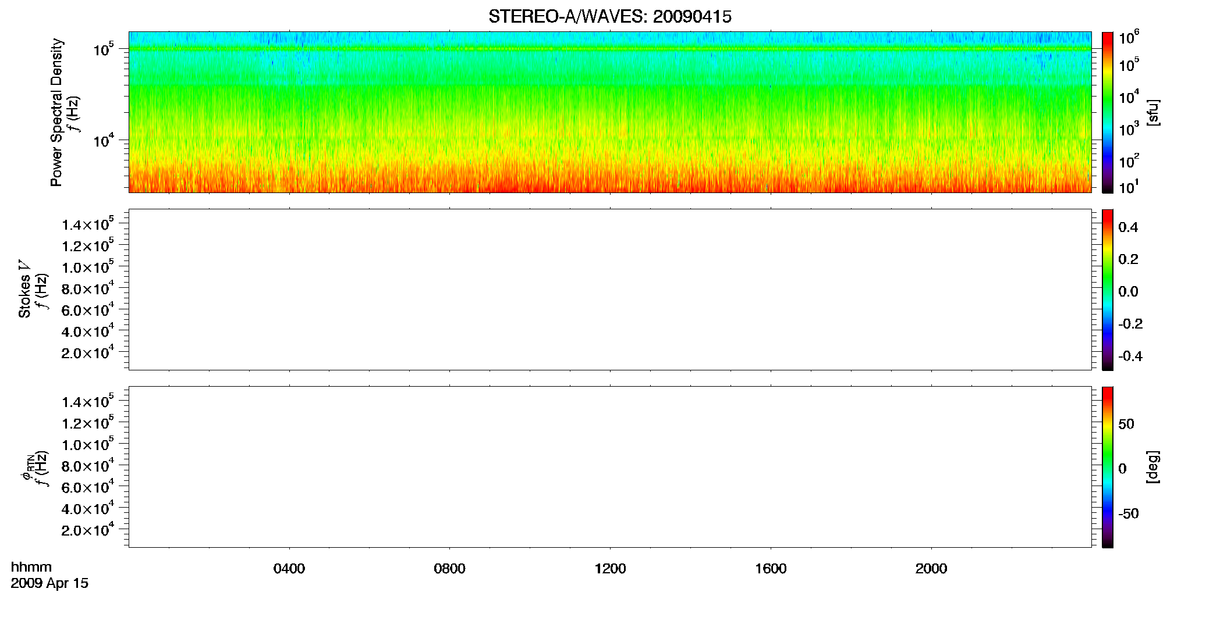
Task: Click the [deg] unit label
Action: click(x=1153, y=467)
